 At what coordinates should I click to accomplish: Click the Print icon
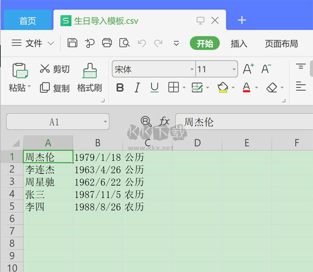click(107, 43)
